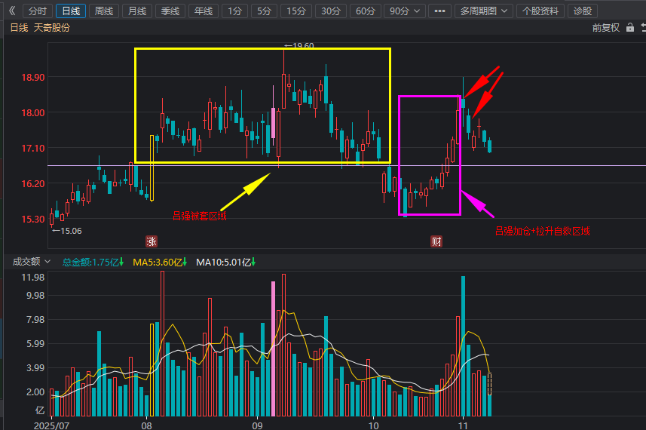Select the 日线 daily chart tab

(71, 11)
